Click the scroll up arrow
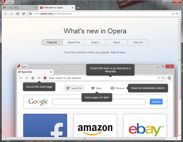This screenshot has height=142, width=183. coord(180,19)
